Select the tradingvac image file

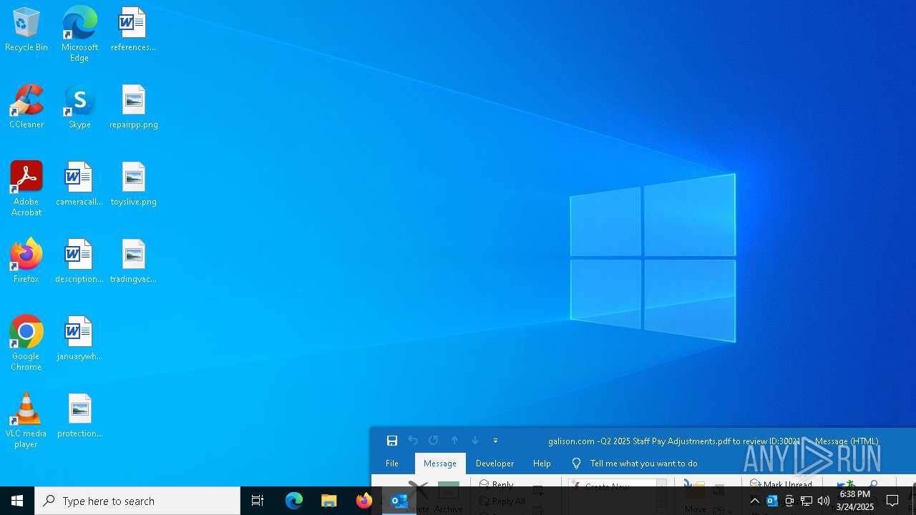pyautogui.click(x=133, y=261)
